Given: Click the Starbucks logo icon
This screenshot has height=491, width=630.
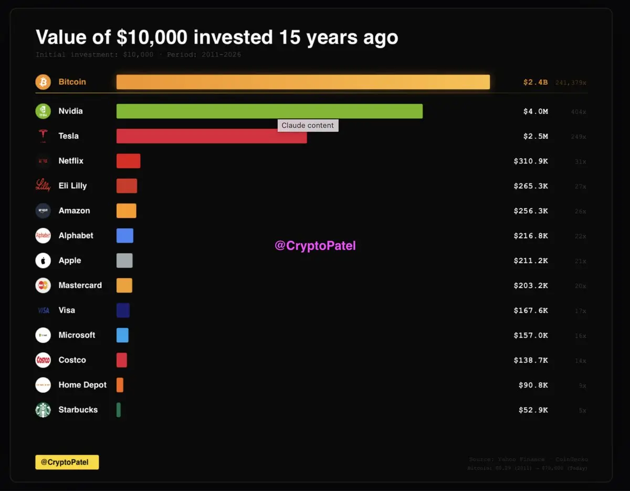Looking at the screenshot, I should (x=43, y=410).
